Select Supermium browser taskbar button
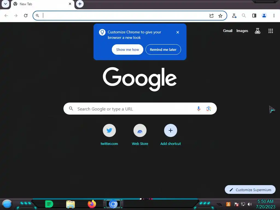 [x=113, y=204]
